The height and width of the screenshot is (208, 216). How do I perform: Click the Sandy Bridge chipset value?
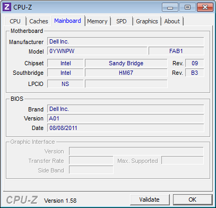click(x=126, y=63)
